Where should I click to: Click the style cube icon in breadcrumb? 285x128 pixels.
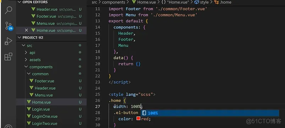[197, 2]
